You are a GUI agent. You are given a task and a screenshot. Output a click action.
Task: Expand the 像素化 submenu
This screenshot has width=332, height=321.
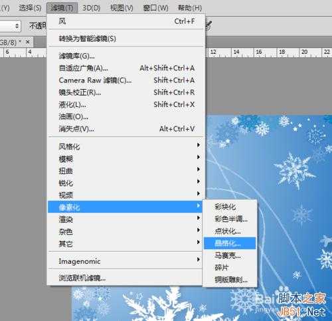125,207
